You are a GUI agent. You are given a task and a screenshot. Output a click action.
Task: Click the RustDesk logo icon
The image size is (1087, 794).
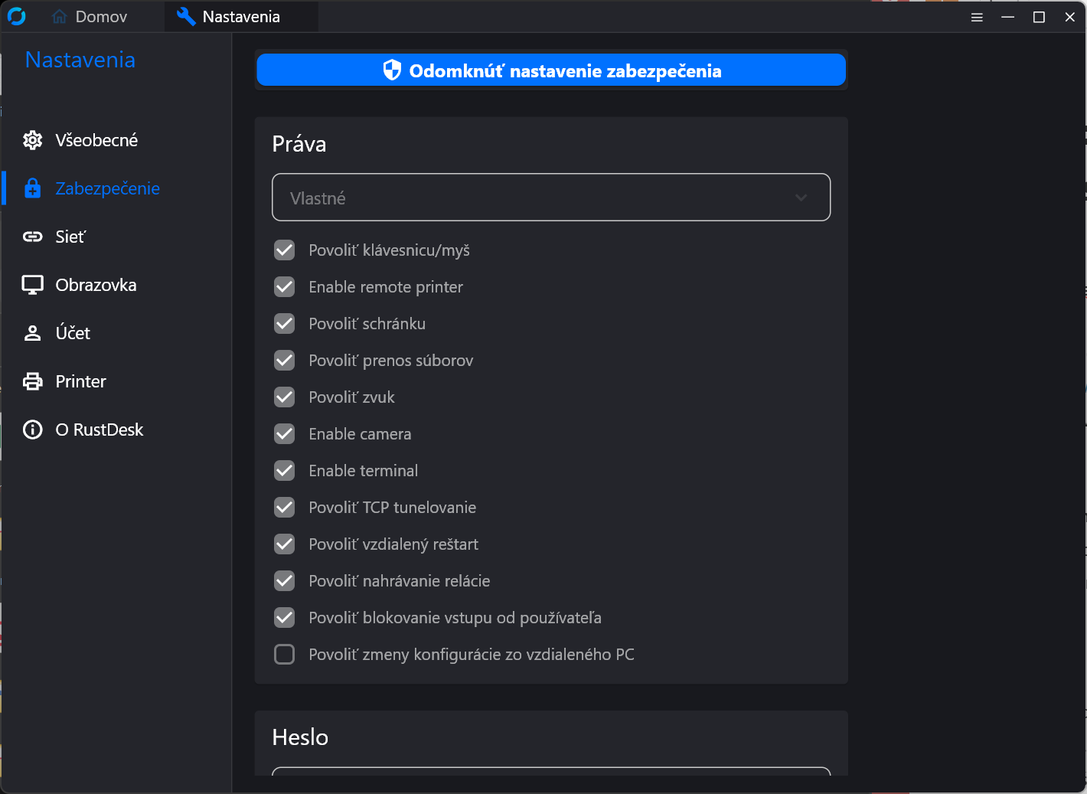pos(16,16)
